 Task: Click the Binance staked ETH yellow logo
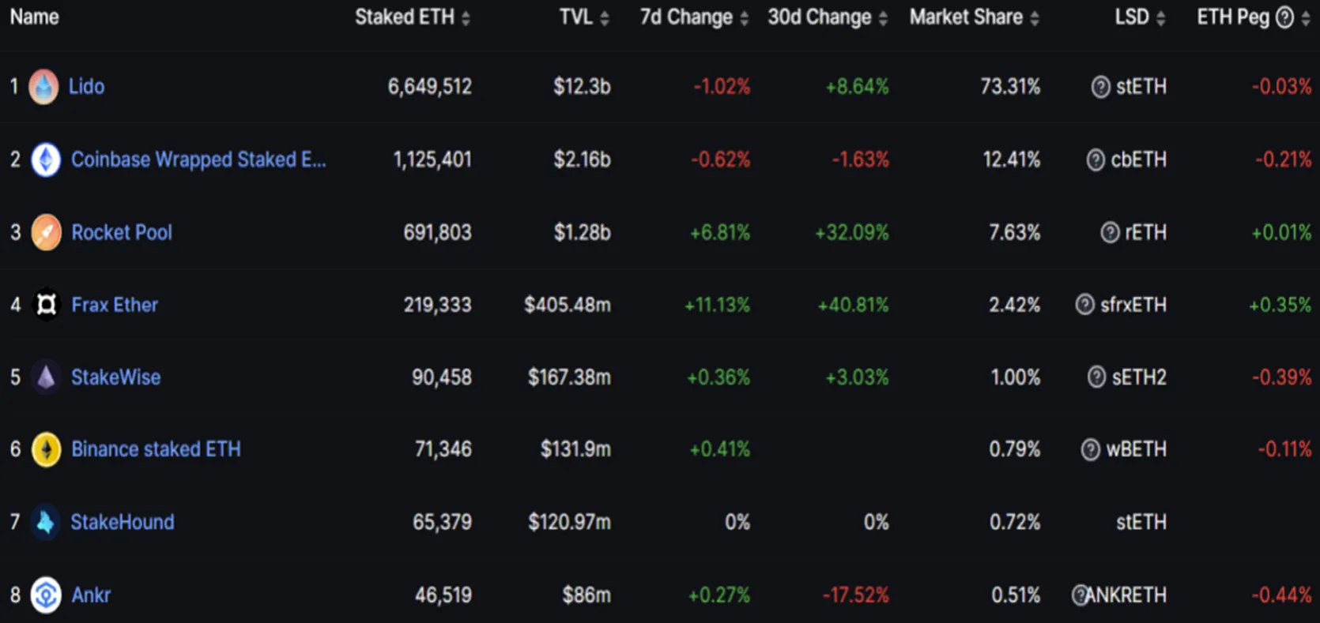46,450
